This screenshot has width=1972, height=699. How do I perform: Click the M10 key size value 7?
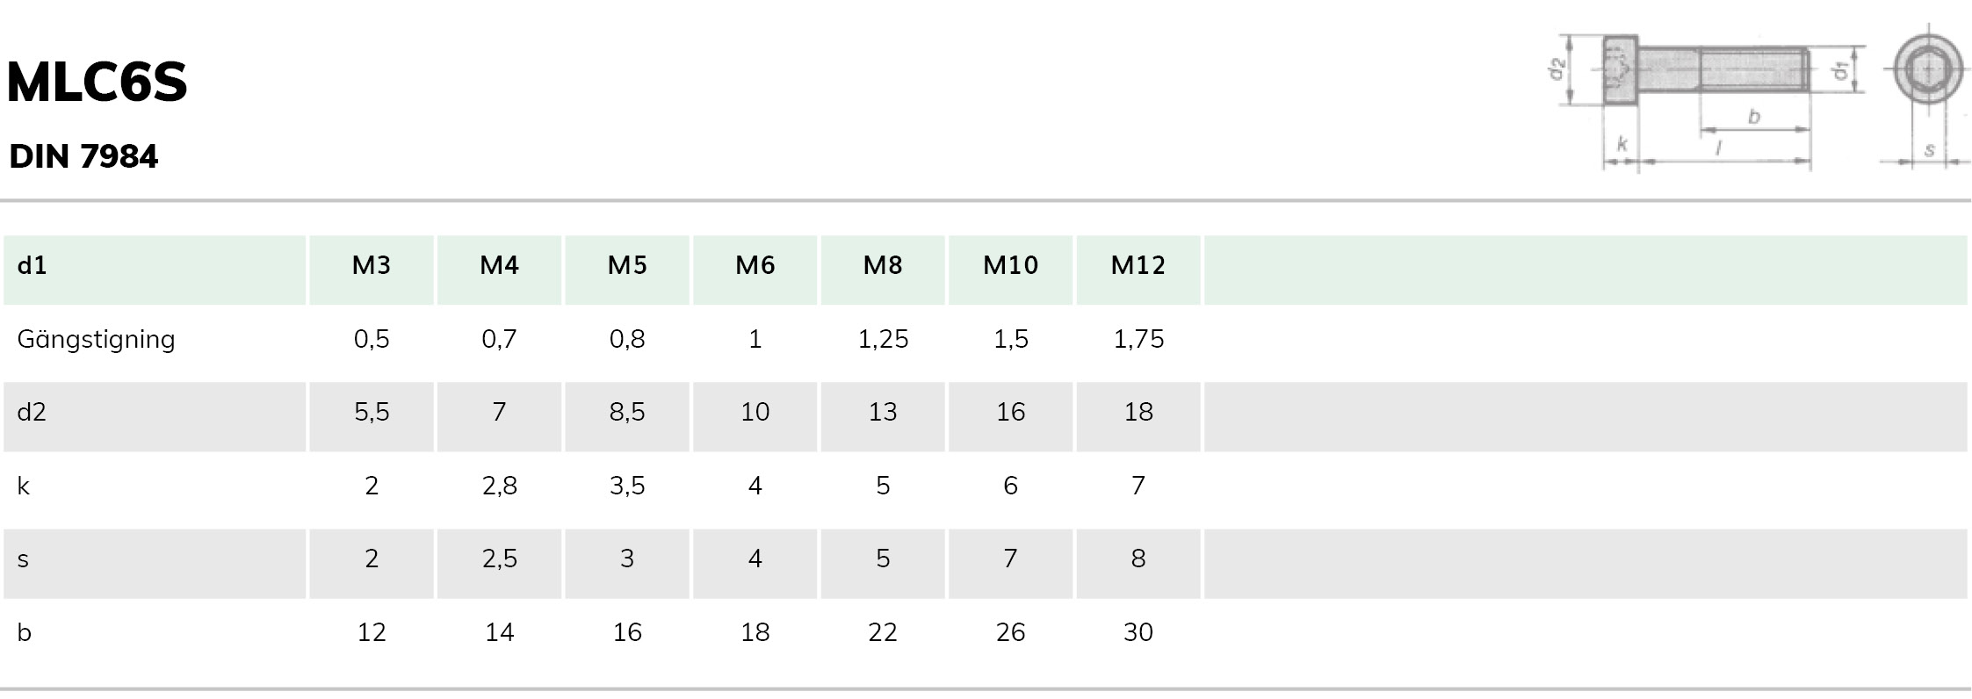pos(1011,558)
